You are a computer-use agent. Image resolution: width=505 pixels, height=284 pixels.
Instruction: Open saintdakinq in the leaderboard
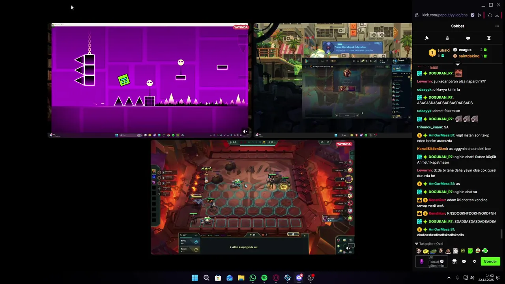(469, 56)
